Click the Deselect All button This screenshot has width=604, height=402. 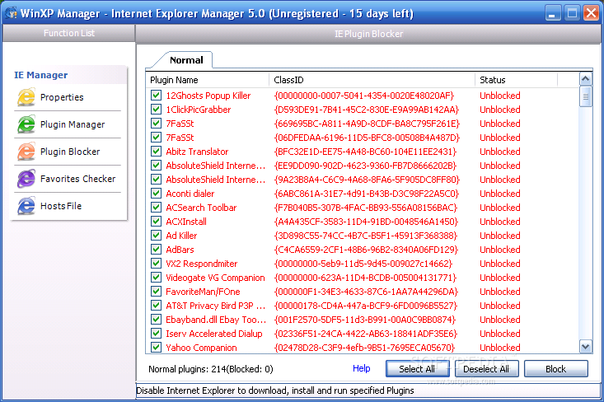click(x=486, y=369)
